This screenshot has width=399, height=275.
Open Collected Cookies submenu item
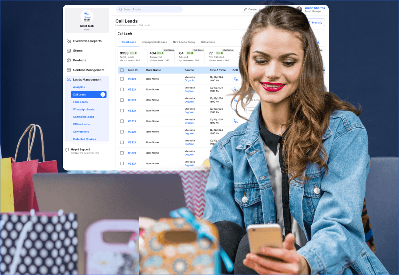[x=84, y=139]
